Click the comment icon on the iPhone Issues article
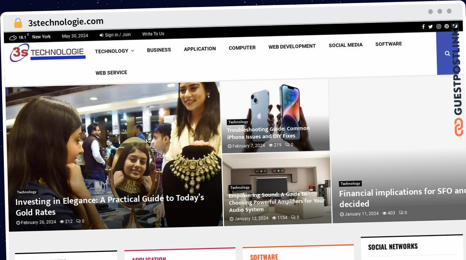The width and height of the screenshot is (466, 260). [x=287, y=145]
